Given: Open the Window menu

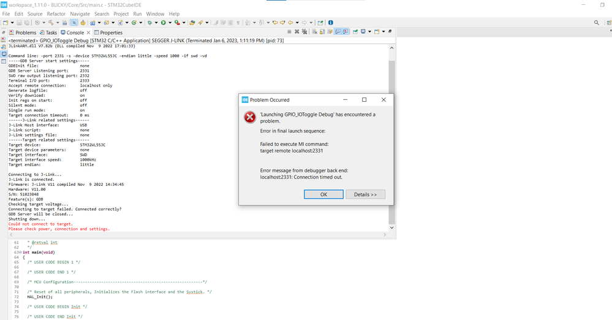Looking at the screenshot, I should point(155,13).
